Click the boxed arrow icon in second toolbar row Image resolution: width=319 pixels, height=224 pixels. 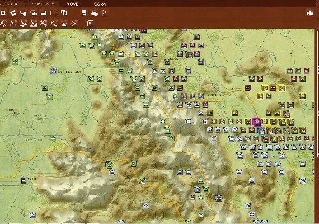click(x=90, y=23)
